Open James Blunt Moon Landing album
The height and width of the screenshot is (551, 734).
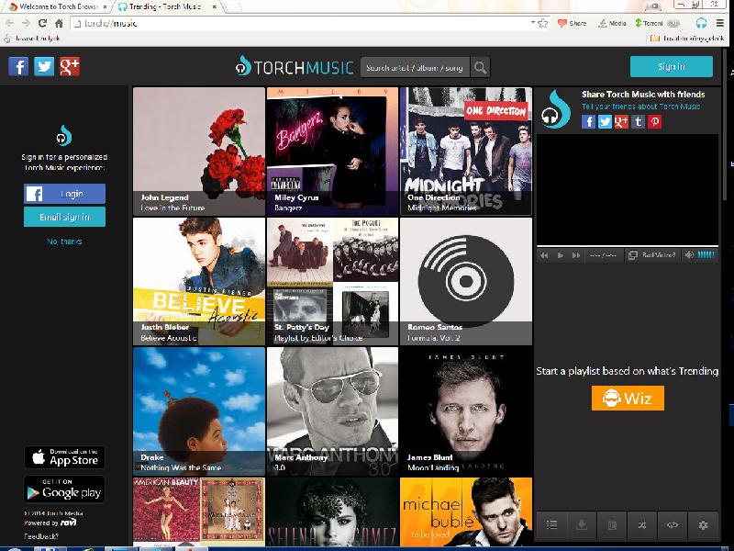pyautogui.click(x=466, y=411)
